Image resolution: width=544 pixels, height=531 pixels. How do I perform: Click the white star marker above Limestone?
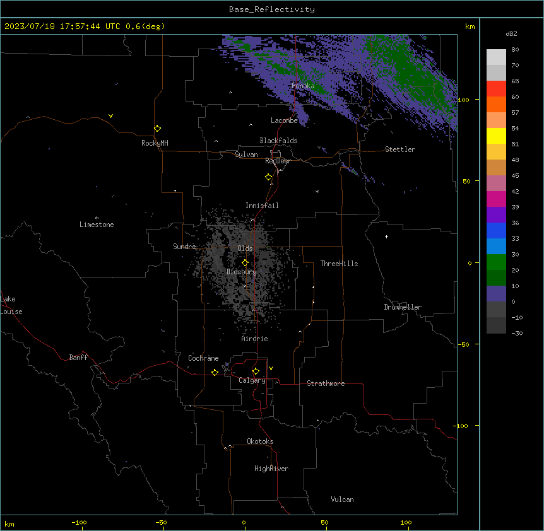tap(97, 218)
